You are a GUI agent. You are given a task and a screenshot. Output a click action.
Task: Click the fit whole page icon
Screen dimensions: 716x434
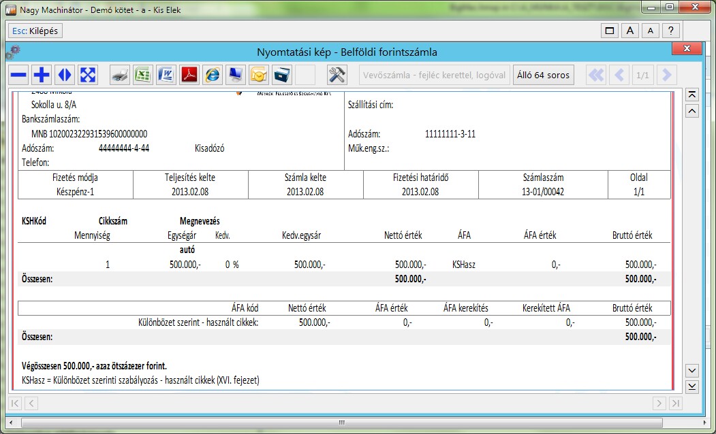click(89, 75)
